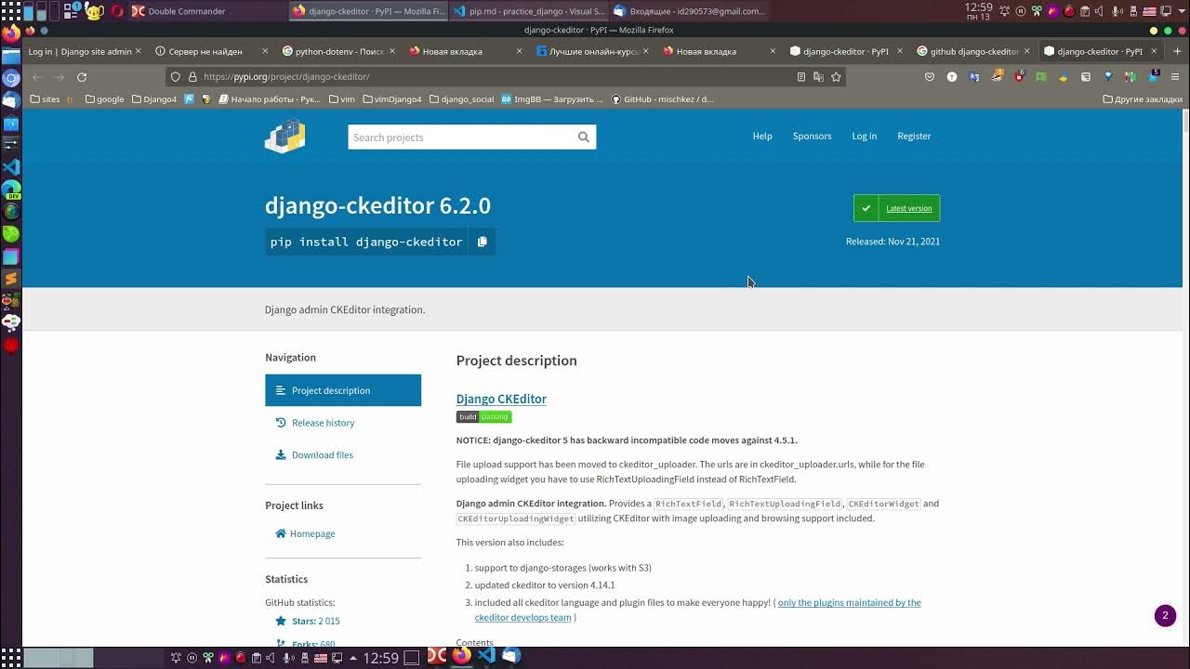This screenshot has width=1190, height=669.
Task: Click the Log in link
Action: (864, 136)
